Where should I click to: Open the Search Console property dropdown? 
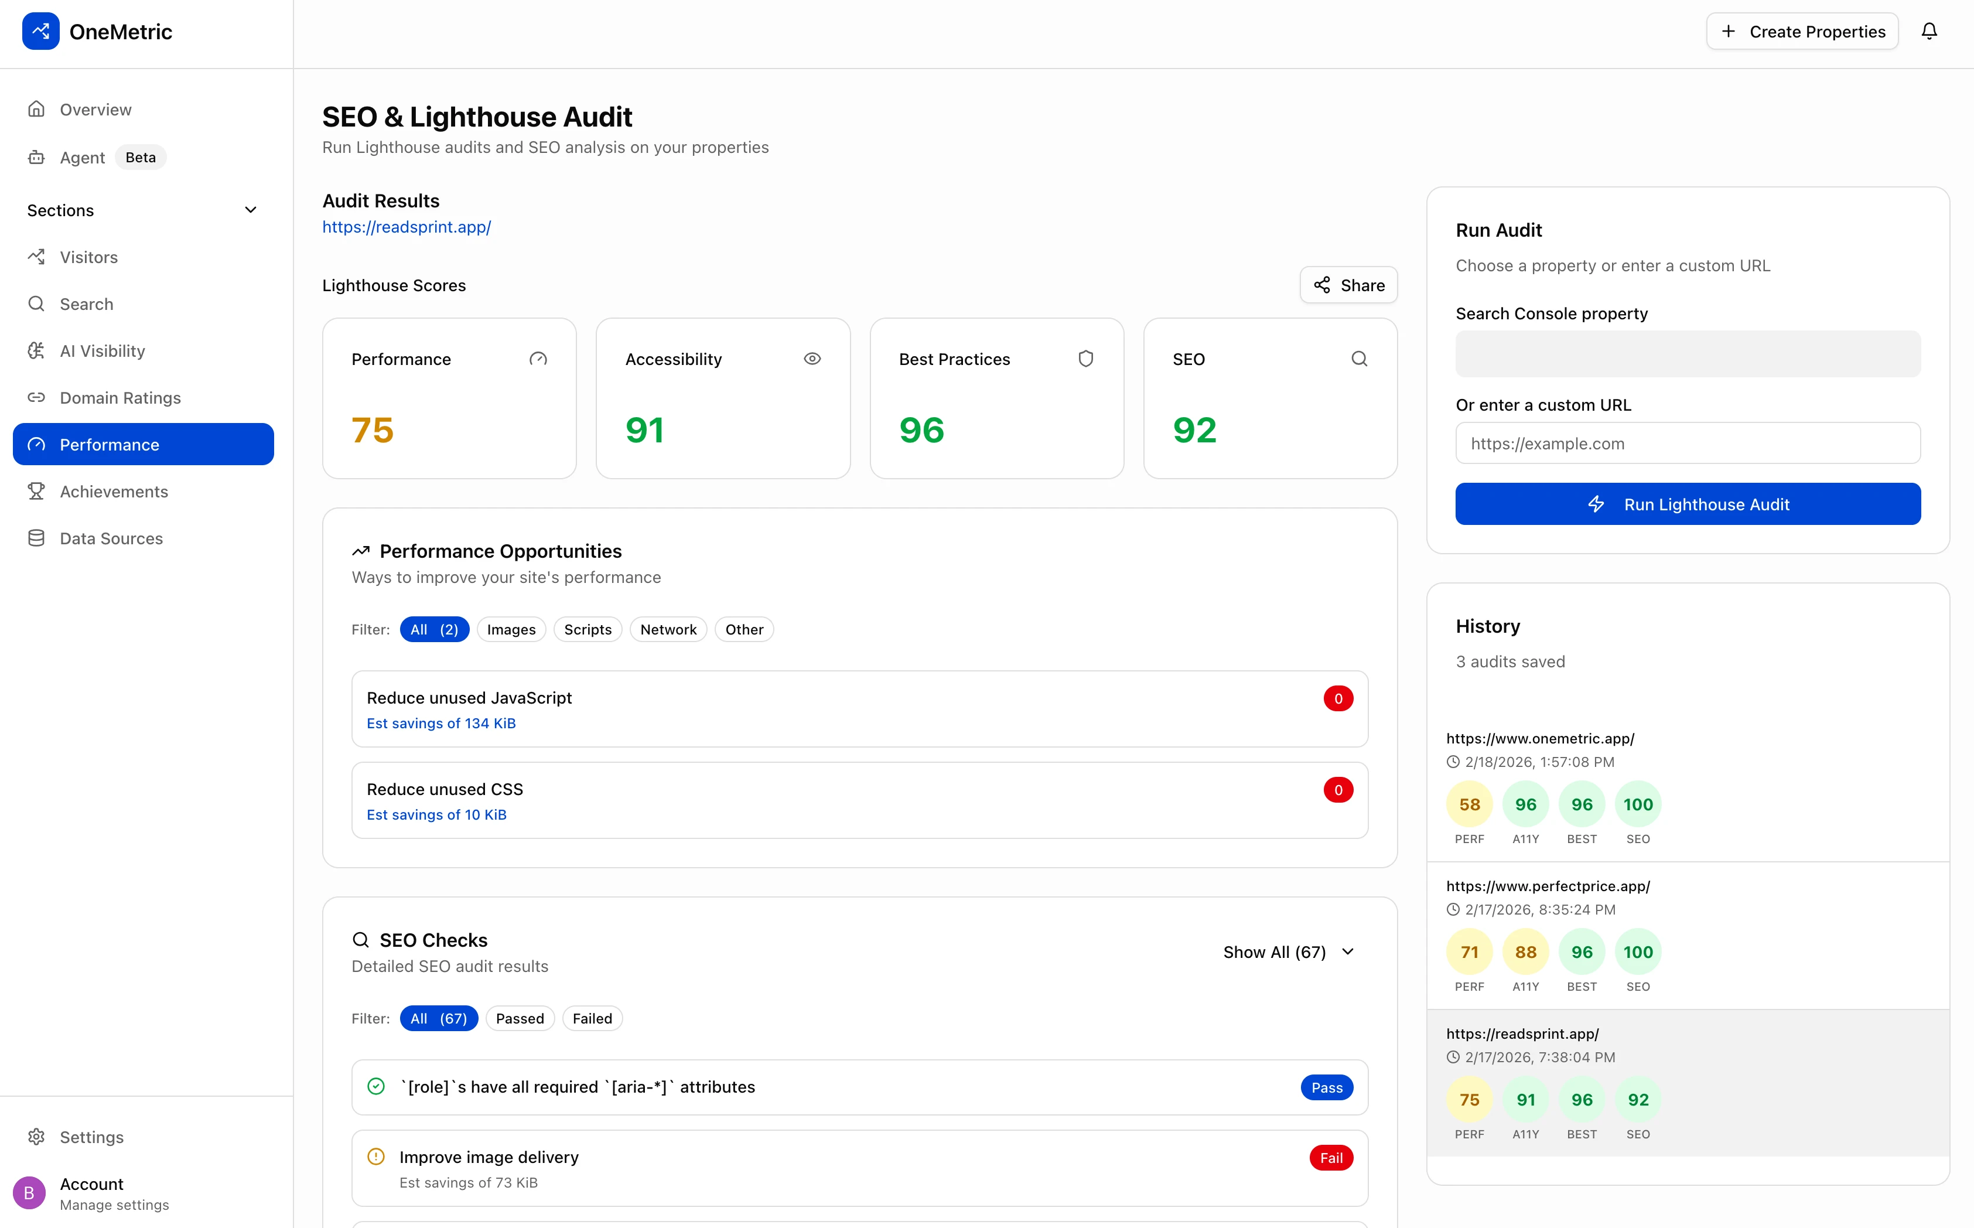(x=1688, y=354)
